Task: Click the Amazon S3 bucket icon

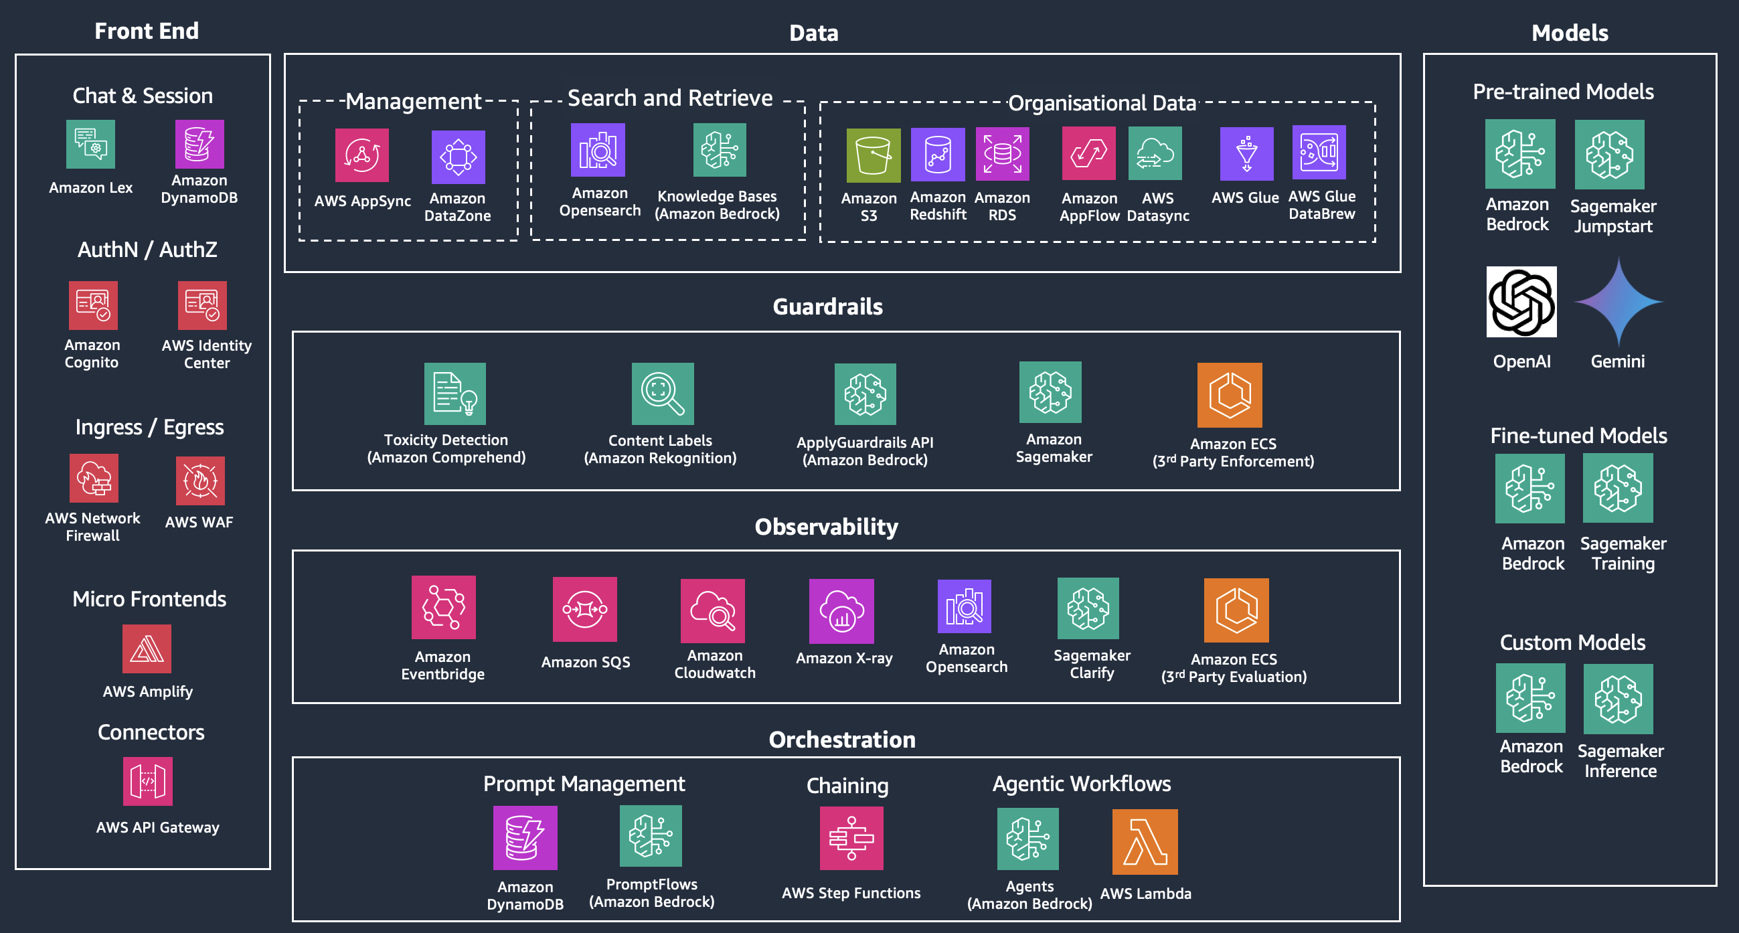Action: (873, 155)
